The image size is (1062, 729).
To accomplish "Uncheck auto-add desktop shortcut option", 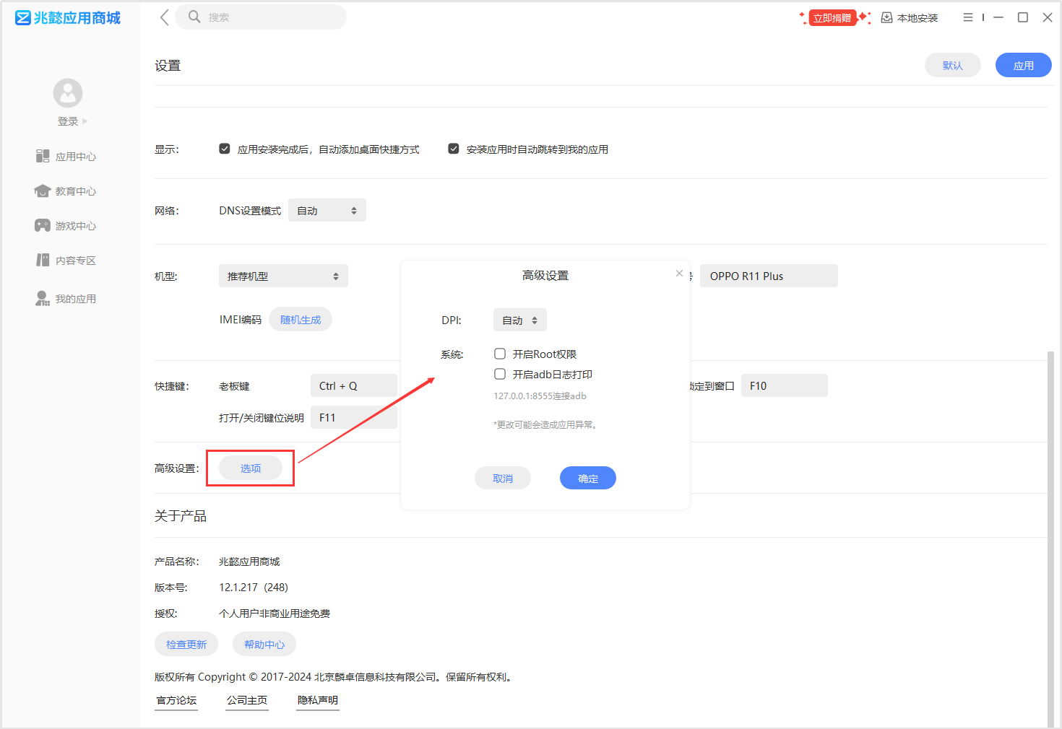I will [225, 149].
